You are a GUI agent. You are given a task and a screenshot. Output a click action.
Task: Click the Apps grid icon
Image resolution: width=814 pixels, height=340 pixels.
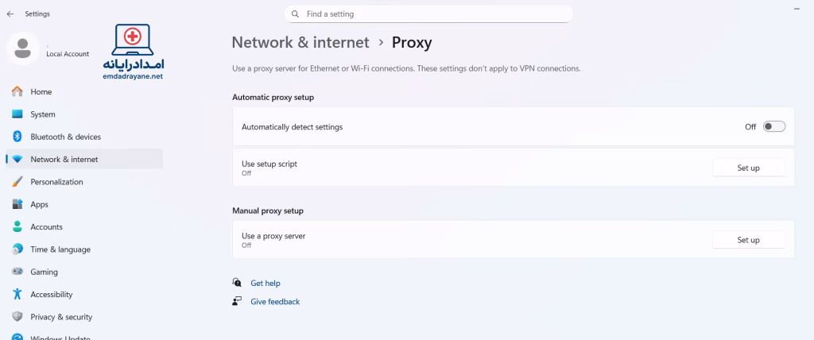point(17,204)
